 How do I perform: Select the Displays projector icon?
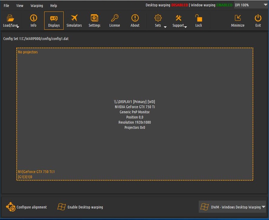tap(54, 18)
